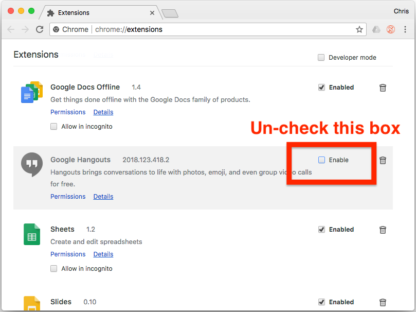This screenshot has width=416, height=312.
Task: Uncheck Enabled for Slides
Action: [321, 302]
